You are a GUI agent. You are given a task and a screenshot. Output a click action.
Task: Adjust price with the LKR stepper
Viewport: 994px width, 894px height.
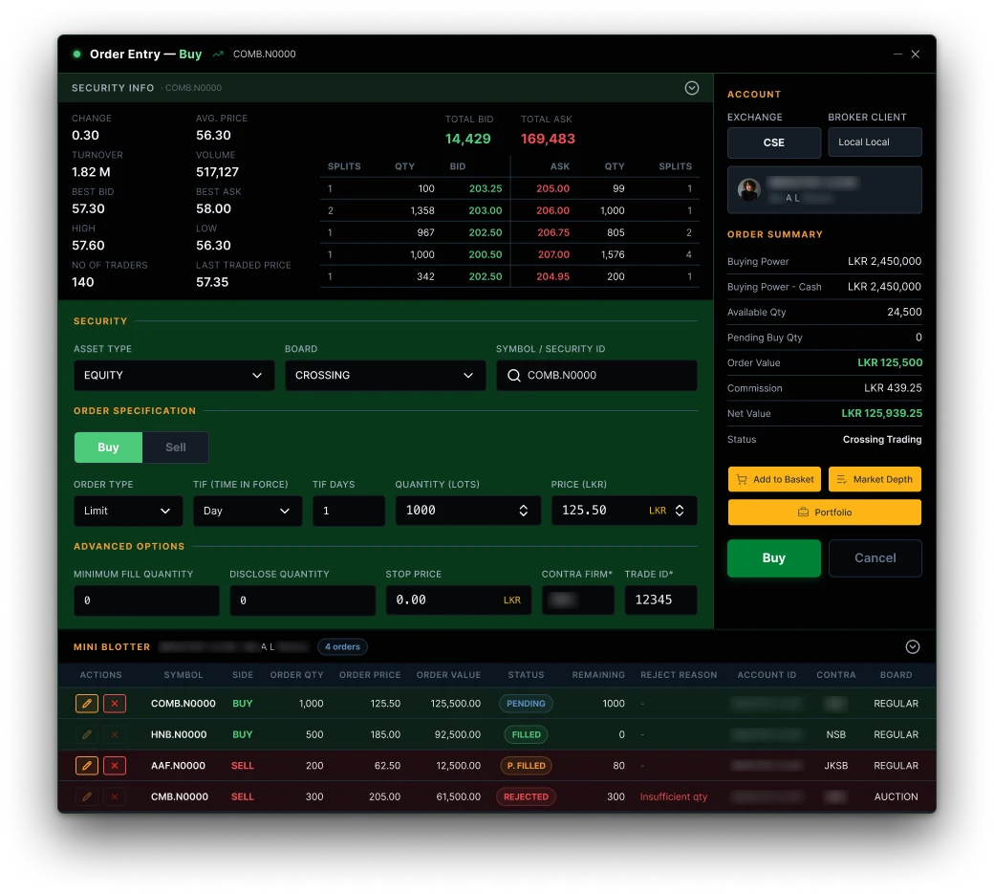click(x=680, y=511)
